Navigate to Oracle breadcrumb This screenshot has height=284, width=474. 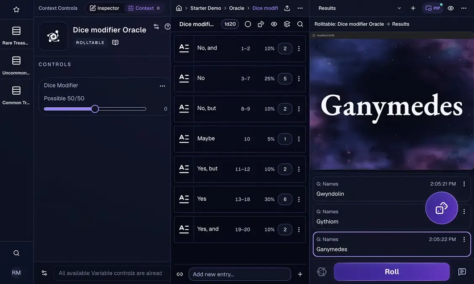pos(237,8)
